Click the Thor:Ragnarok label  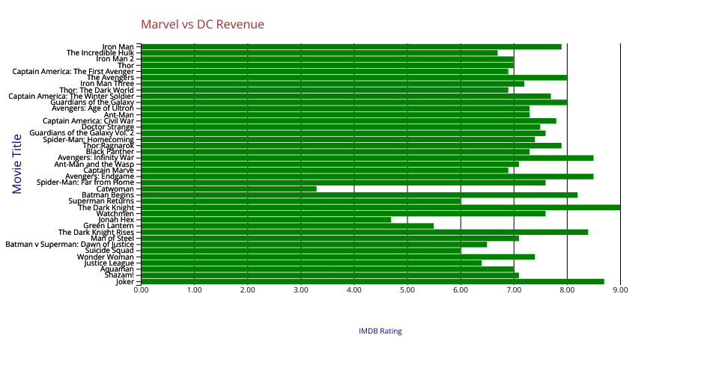point(108,146)
